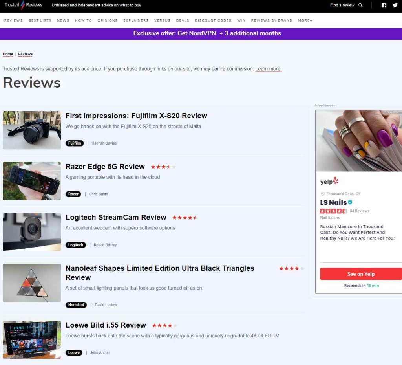
Task: Click author David Ludlow
Action: (x=106, y=305)
